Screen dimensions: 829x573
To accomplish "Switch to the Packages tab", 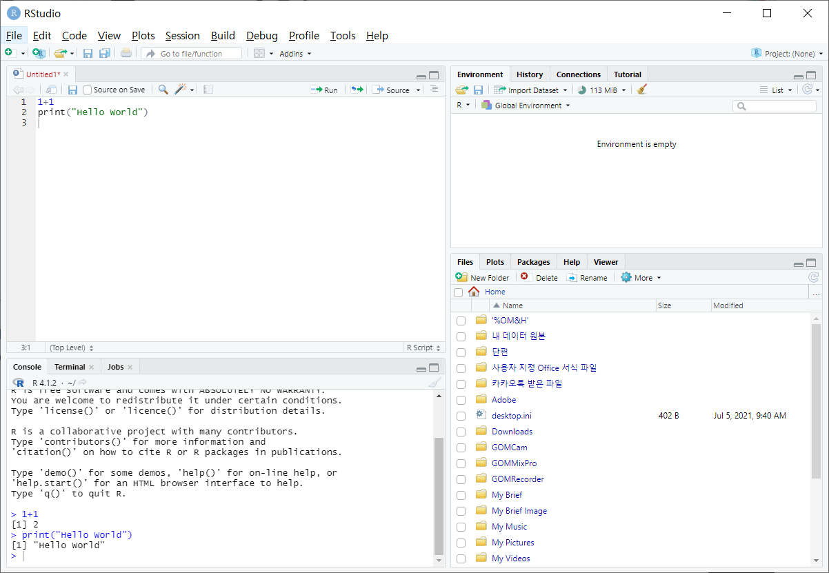I will point(534,262).
